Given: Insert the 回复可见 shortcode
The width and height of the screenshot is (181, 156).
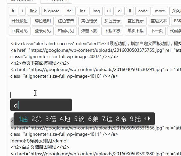Looking at the screenshot, I should (x=20, y=31).
